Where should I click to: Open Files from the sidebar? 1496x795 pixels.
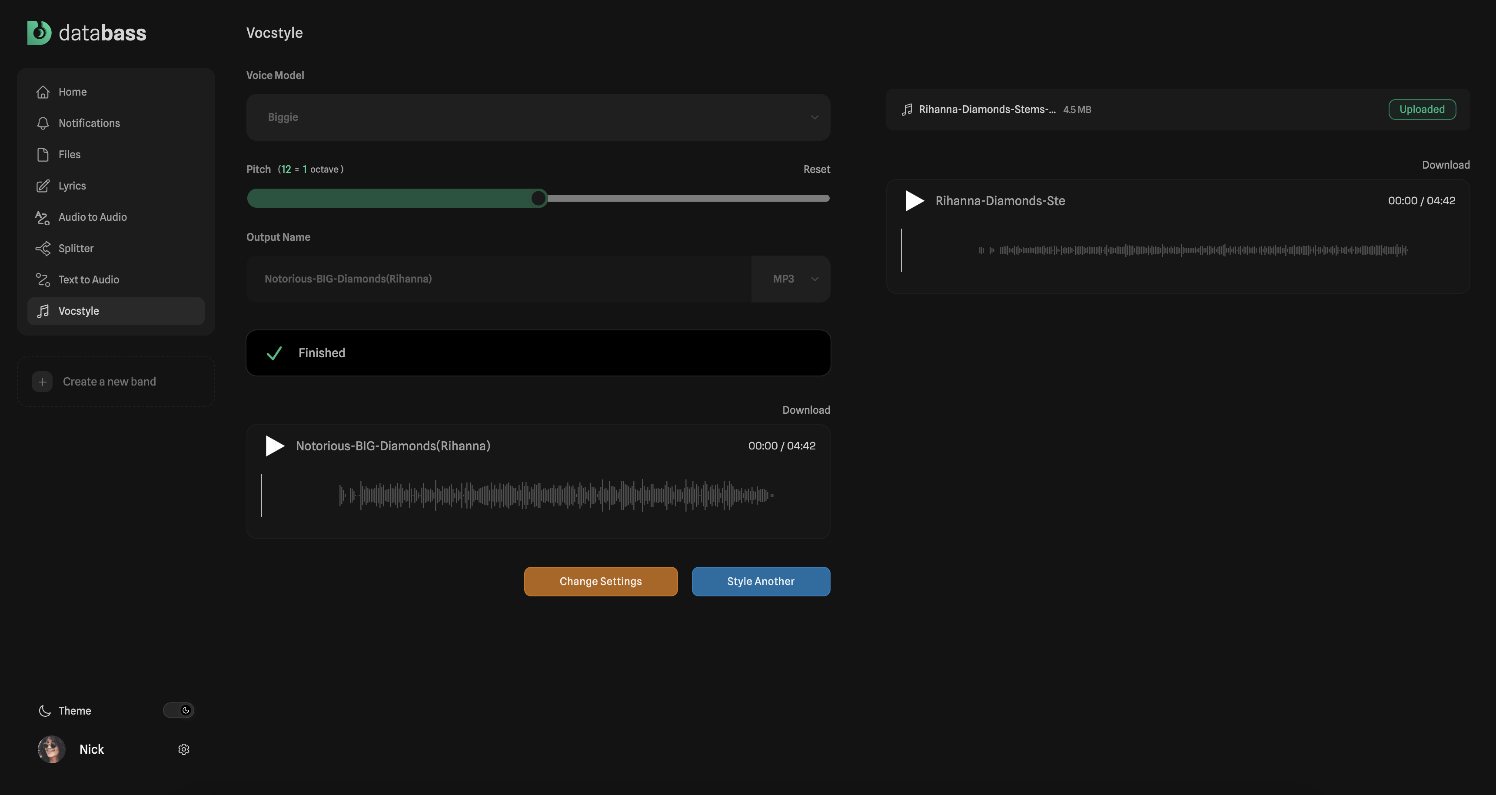(x=116, y=154)
